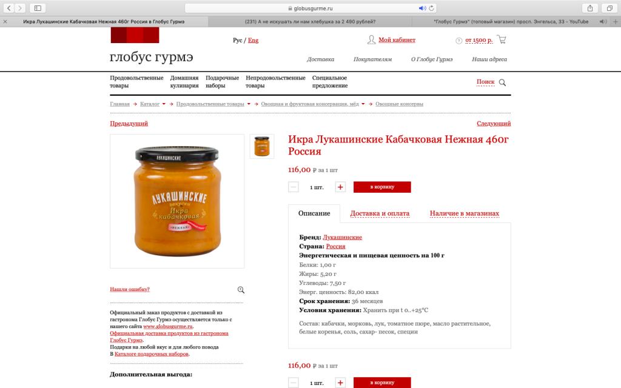Viewport: 621px width, 388px height.
Task: Zoom product image with magnifier icon
Action: coord(241,290)
